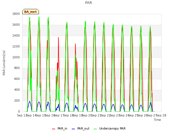178x134 pixels.
Task: Click the red PAR_in legend swatch
Action: [53, 129]
